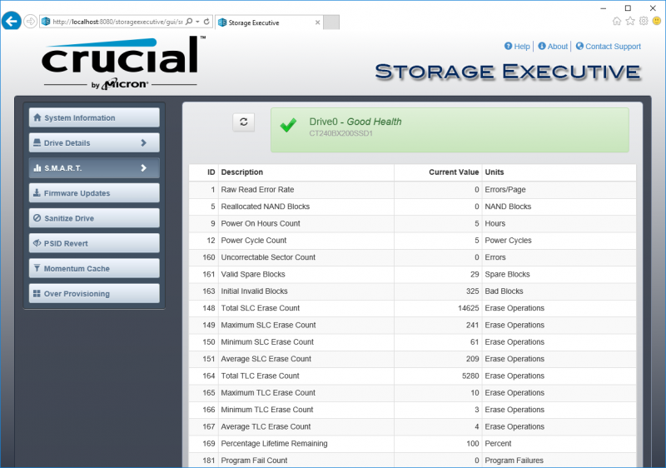Reload page using address bar refresh icon
The height and width of the screenshot is (468, 666).
coord(206,22)
